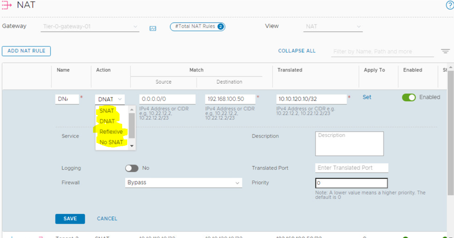Viewport: 454px width, 238px height.
Task: Open the View NAT dropdown
Action: pos(333,27)
